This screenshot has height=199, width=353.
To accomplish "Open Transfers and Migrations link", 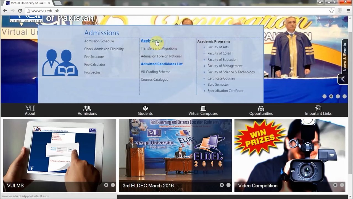I will [159, 48].
